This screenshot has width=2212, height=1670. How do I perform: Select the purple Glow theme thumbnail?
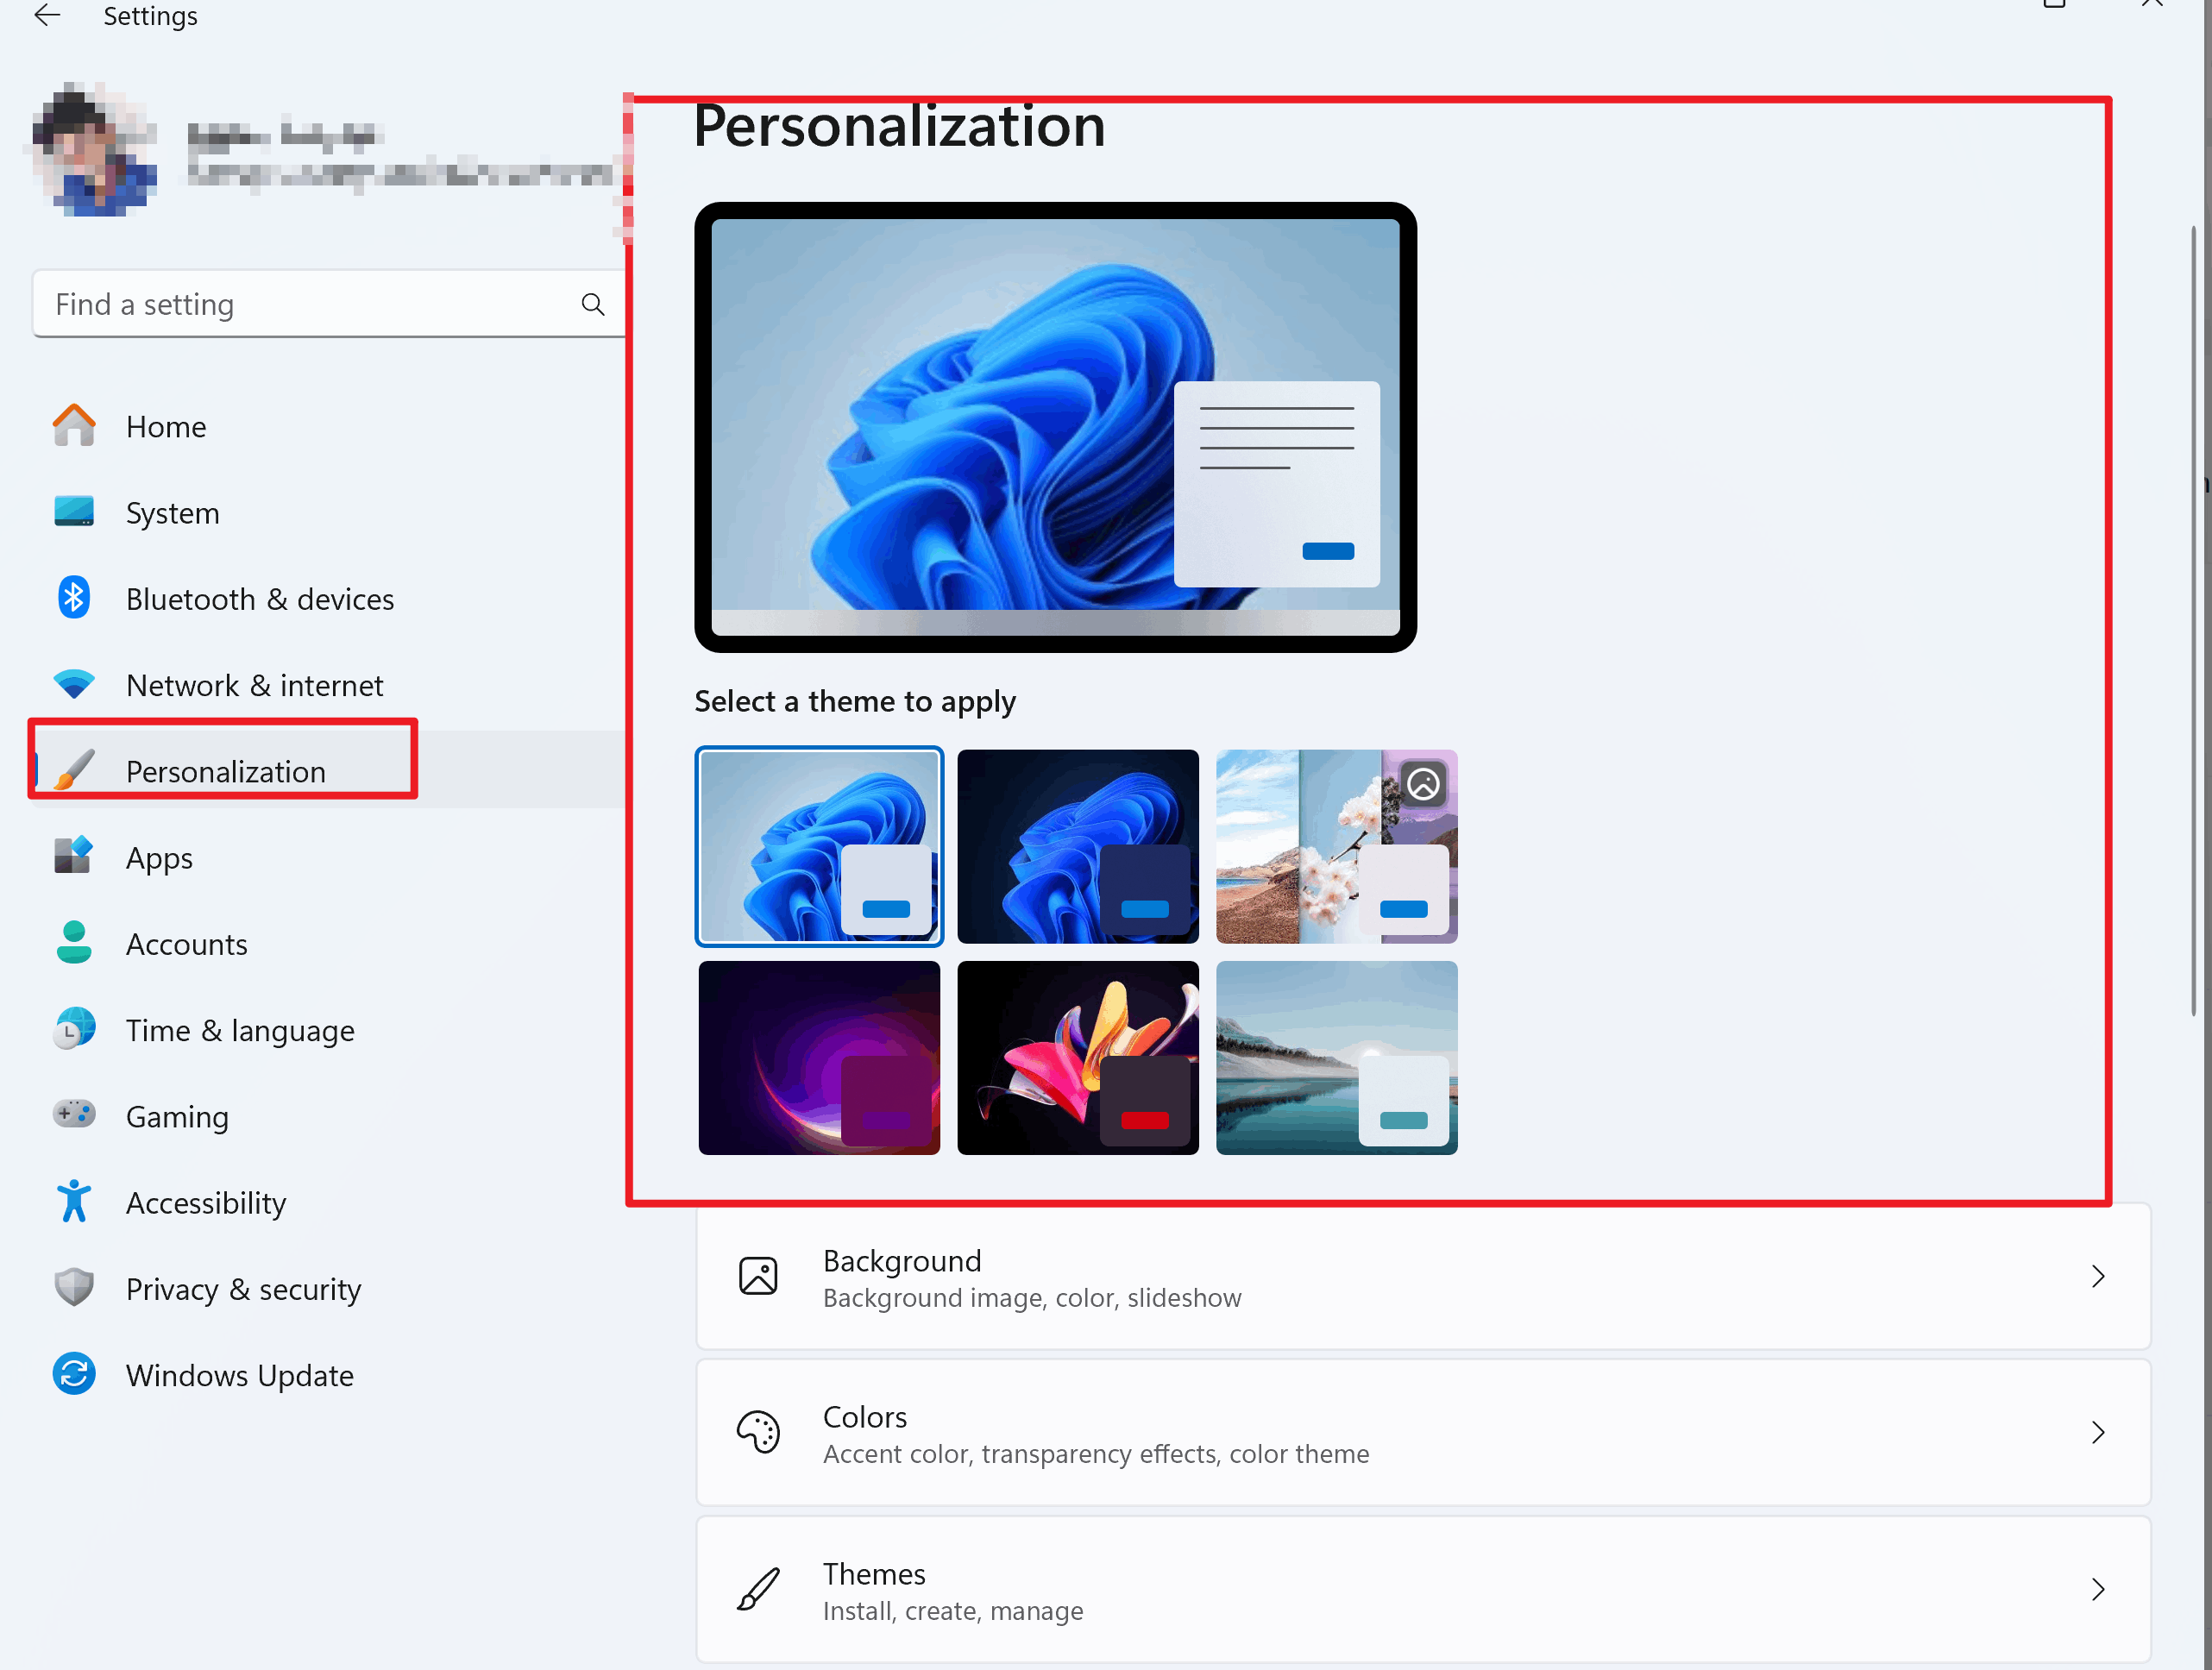pos(818,1057)
